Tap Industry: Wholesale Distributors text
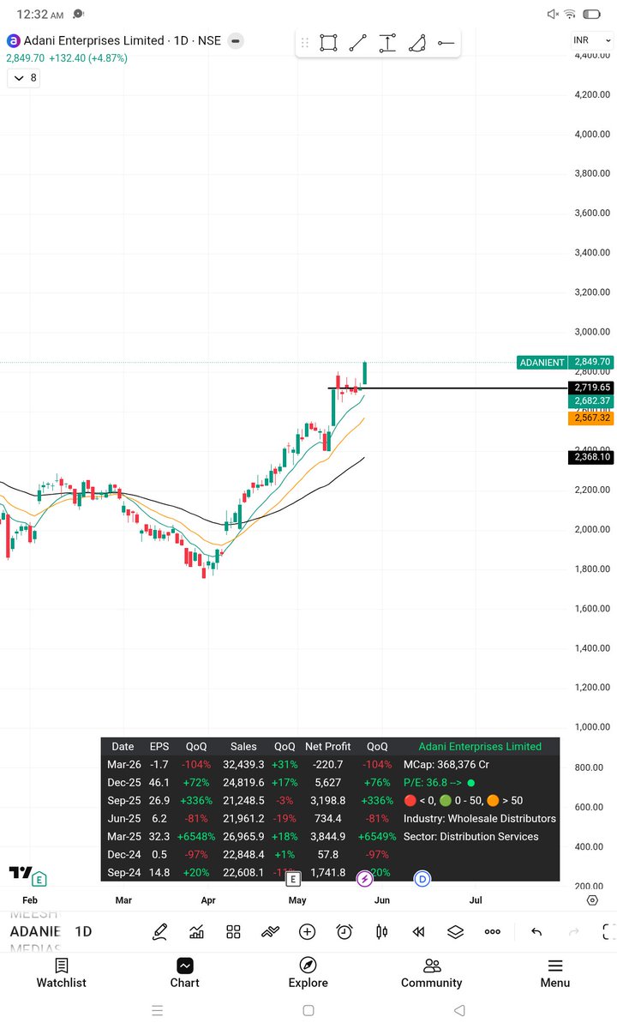 (480, 819)
